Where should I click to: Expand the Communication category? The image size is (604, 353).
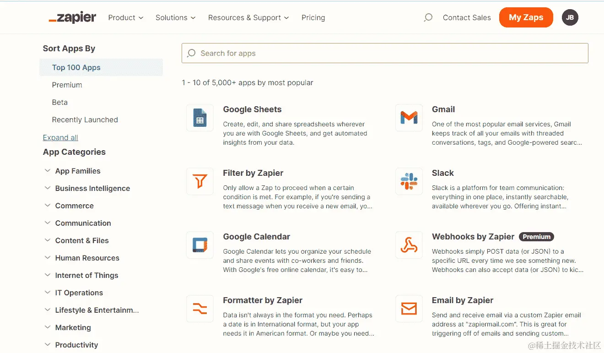pos(78,223)
